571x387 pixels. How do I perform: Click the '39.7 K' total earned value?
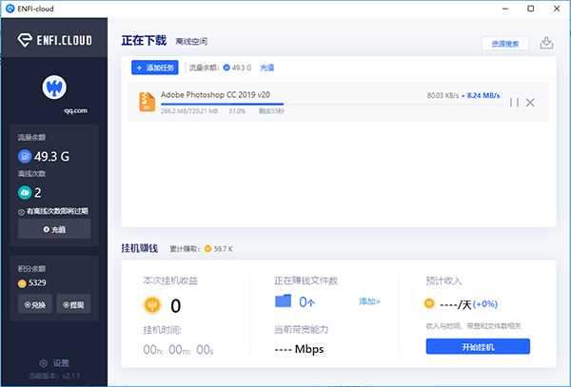pyautogui.click(x=223, y=249)
